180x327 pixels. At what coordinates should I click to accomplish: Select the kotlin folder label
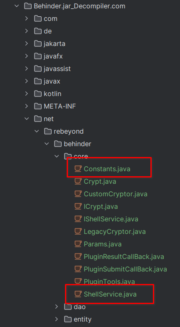coord(52,94)
